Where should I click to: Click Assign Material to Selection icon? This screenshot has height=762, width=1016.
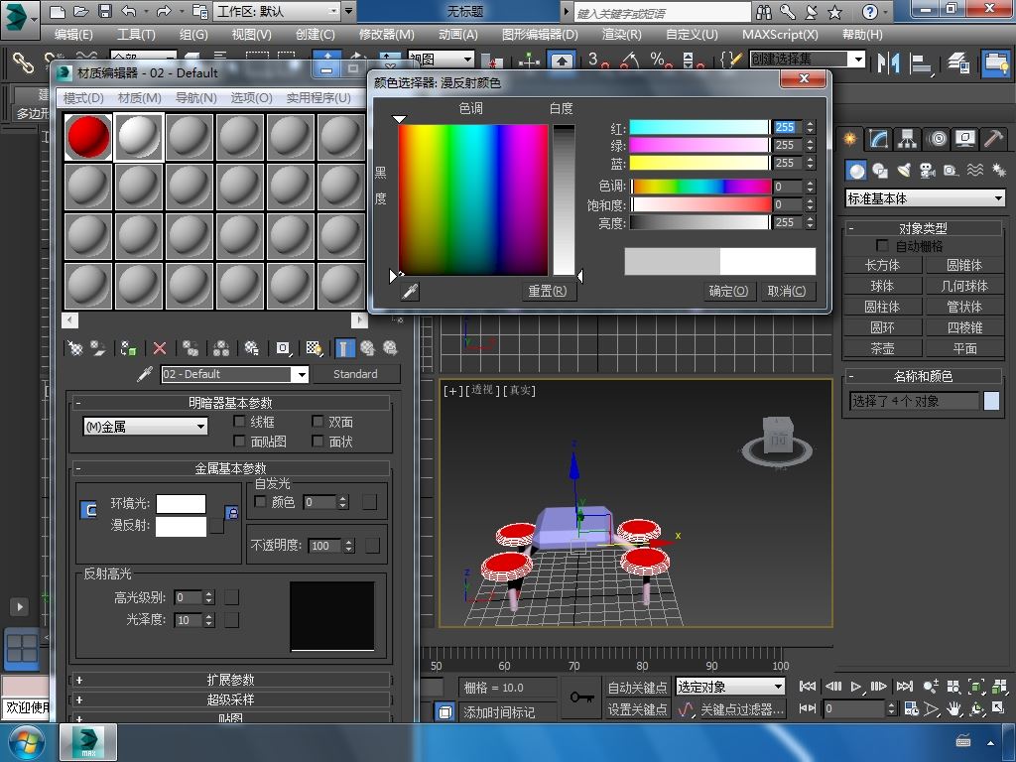(128, 348)
